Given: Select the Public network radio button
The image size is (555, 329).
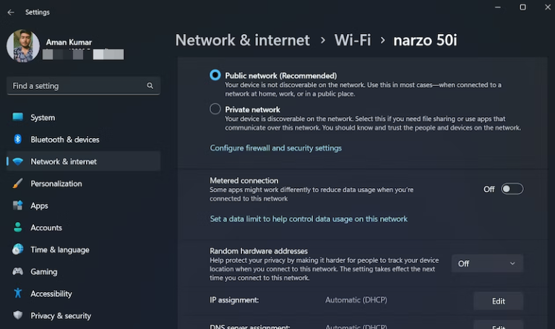Looking at the screenshot, I should 215,75.
